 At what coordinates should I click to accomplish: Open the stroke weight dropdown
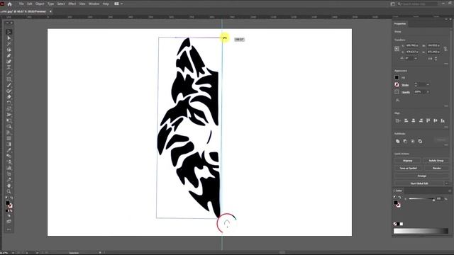click(x=428, y=84)
